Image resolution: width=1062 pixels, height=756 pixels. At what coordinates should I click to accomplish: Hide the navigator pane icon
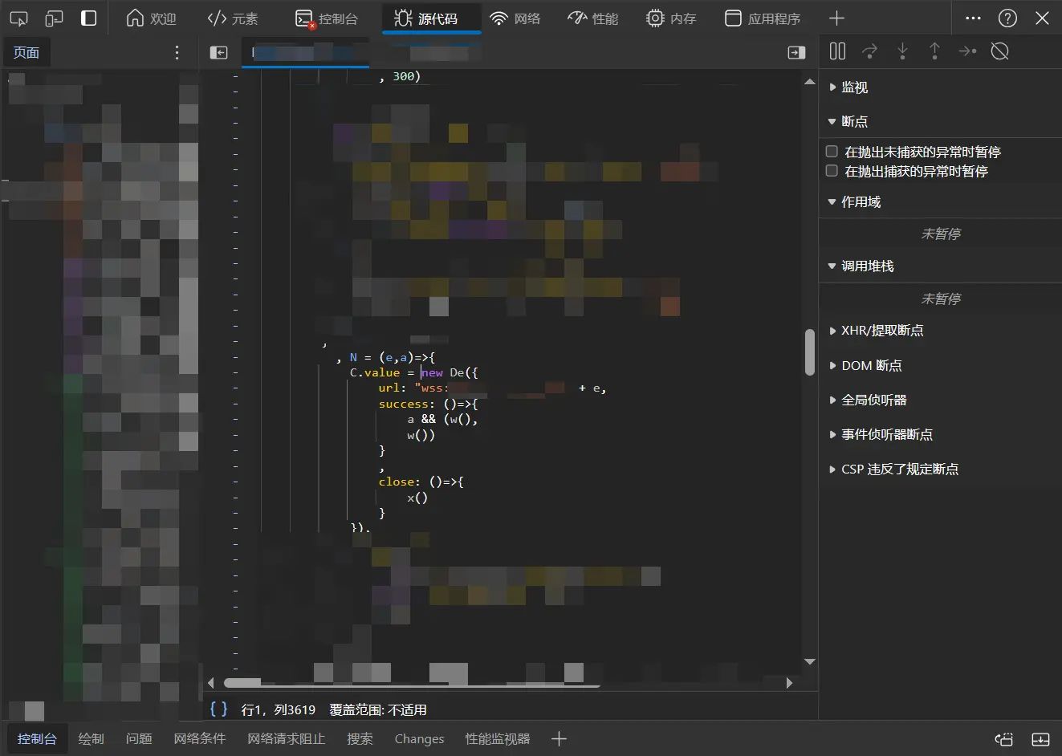click(x=218, y=52)
